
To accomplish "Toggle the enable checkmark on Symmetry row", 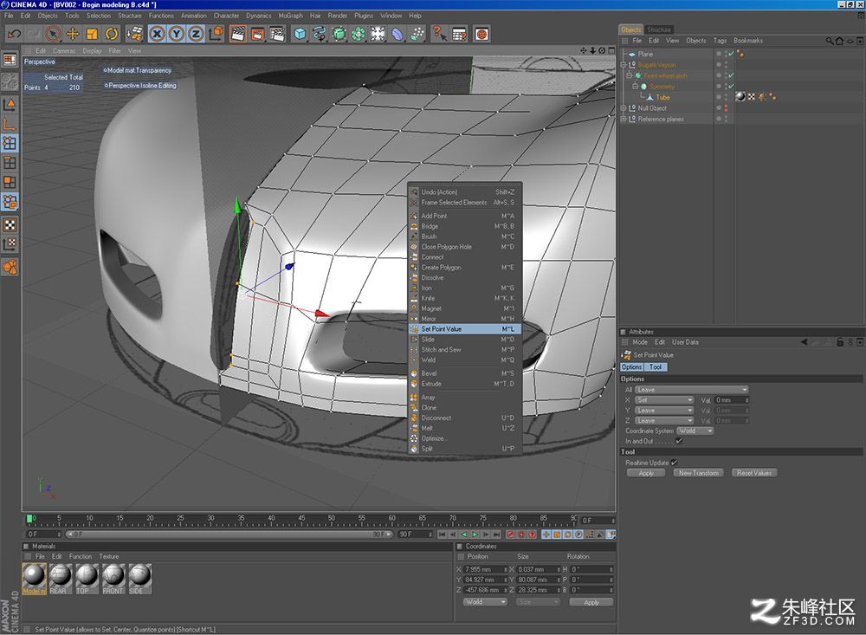I will 731,87.
